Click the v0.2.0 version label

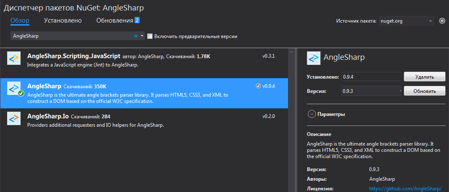pos(269,116)
